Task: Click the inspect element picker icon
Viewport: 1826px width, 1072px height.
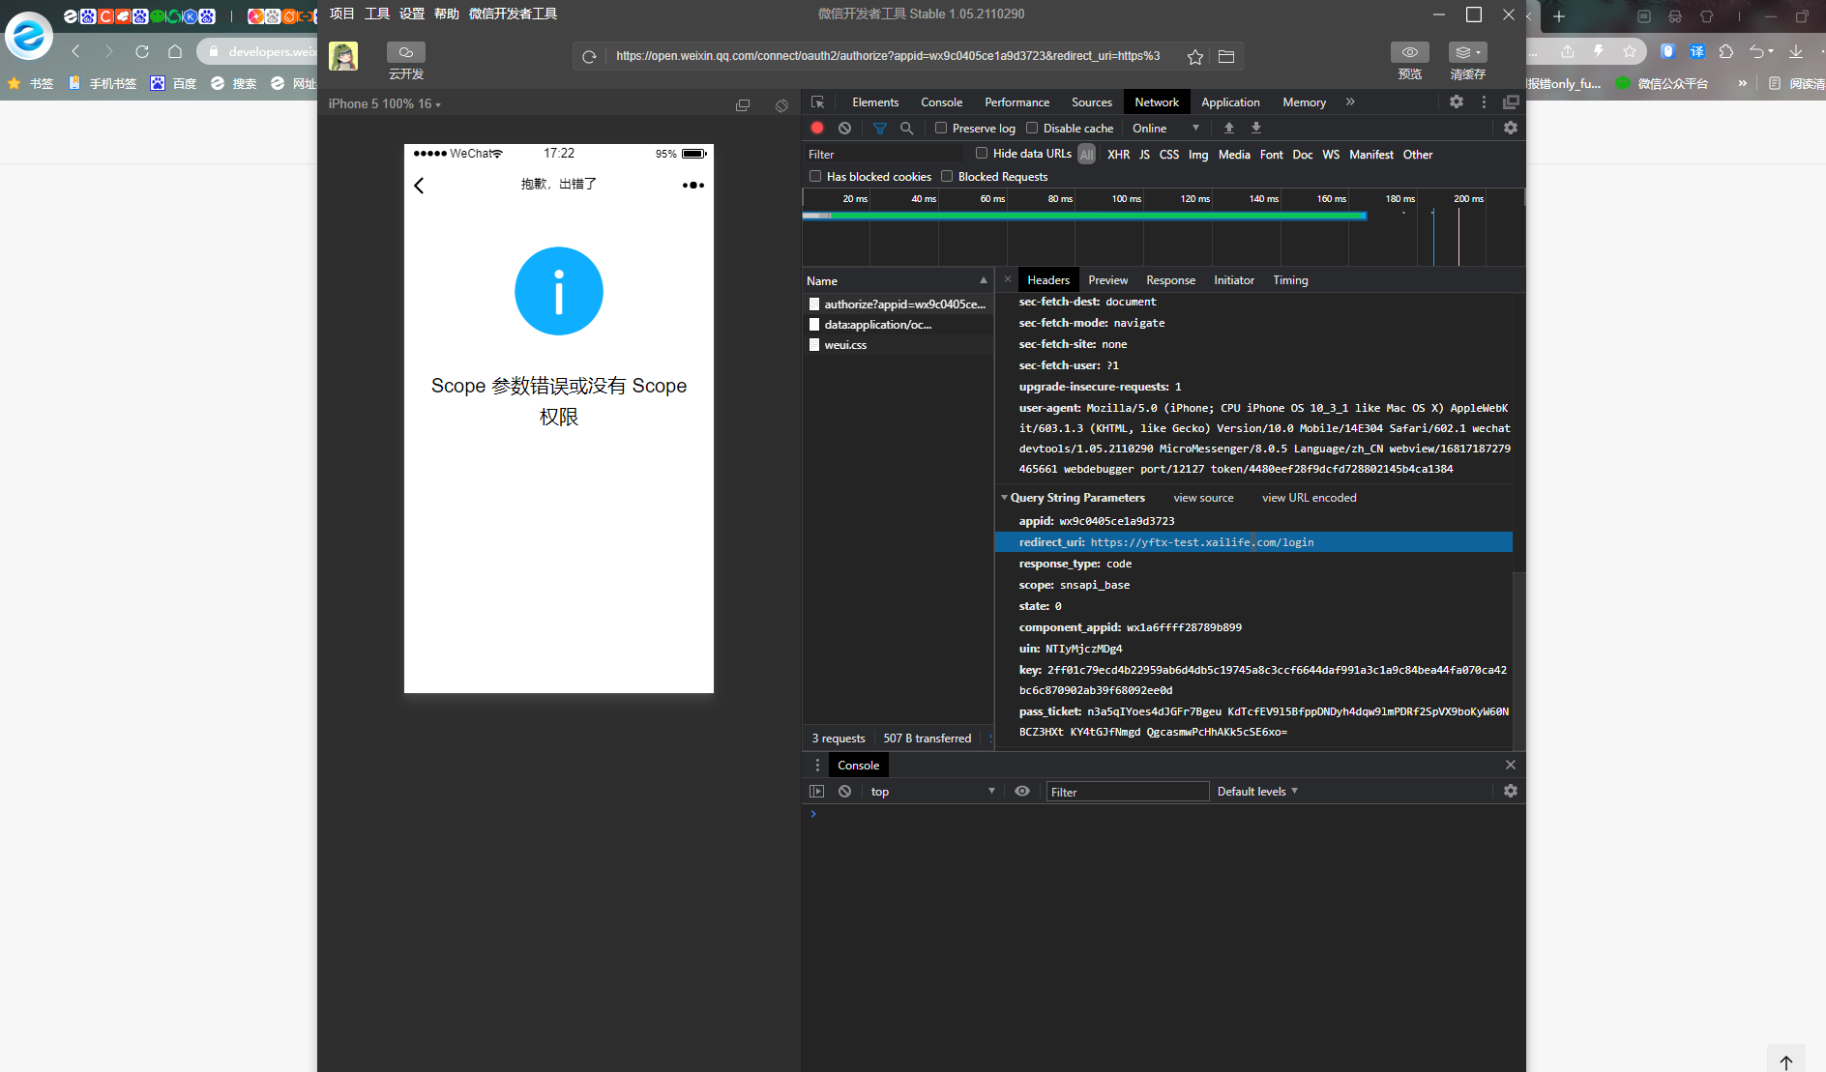Action: 818,102
